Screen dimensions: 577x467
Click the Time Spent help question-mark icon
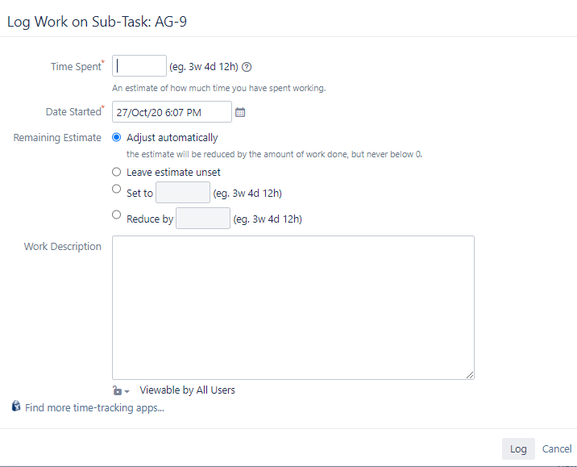coord(247,67)
